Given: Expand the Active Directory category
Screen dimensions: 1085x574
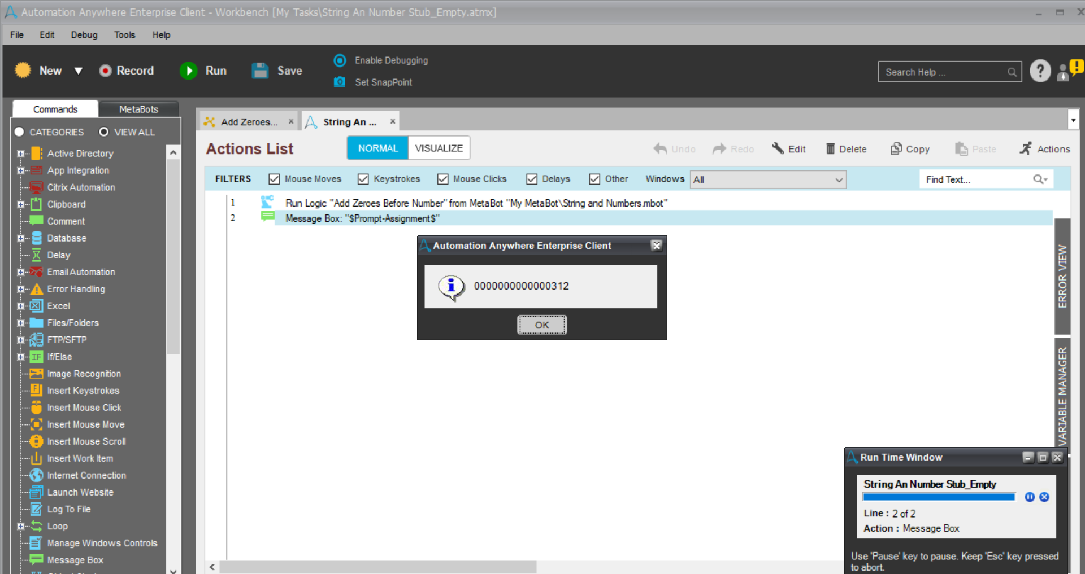Looking at the screenshot, I should pyautogui.click(x=21, y=154).
